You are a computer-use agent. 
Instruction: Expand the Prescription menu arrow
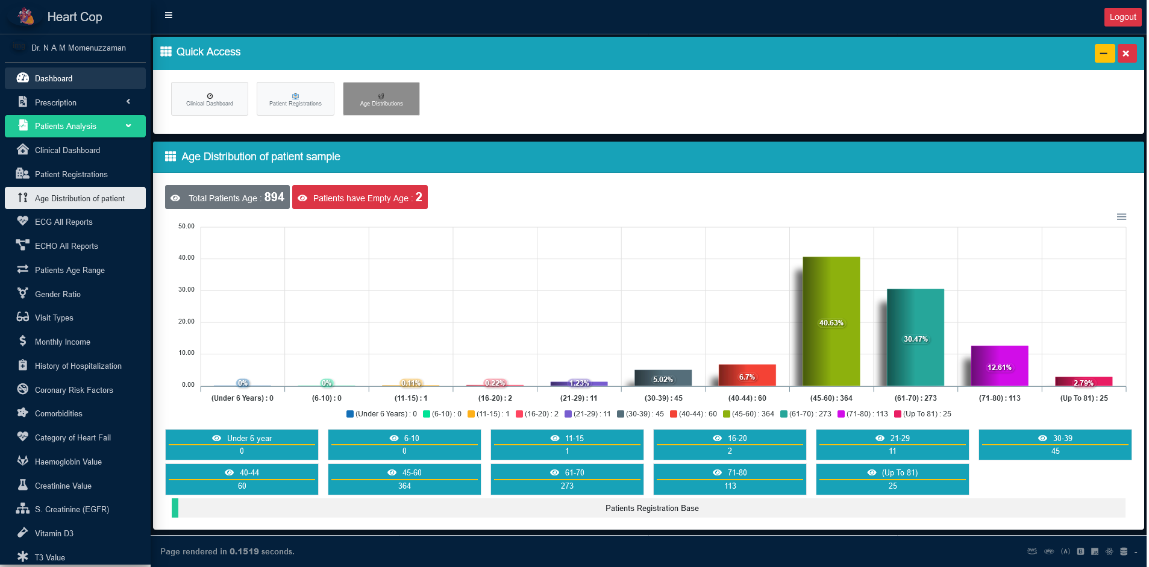(x=128, y=102)
